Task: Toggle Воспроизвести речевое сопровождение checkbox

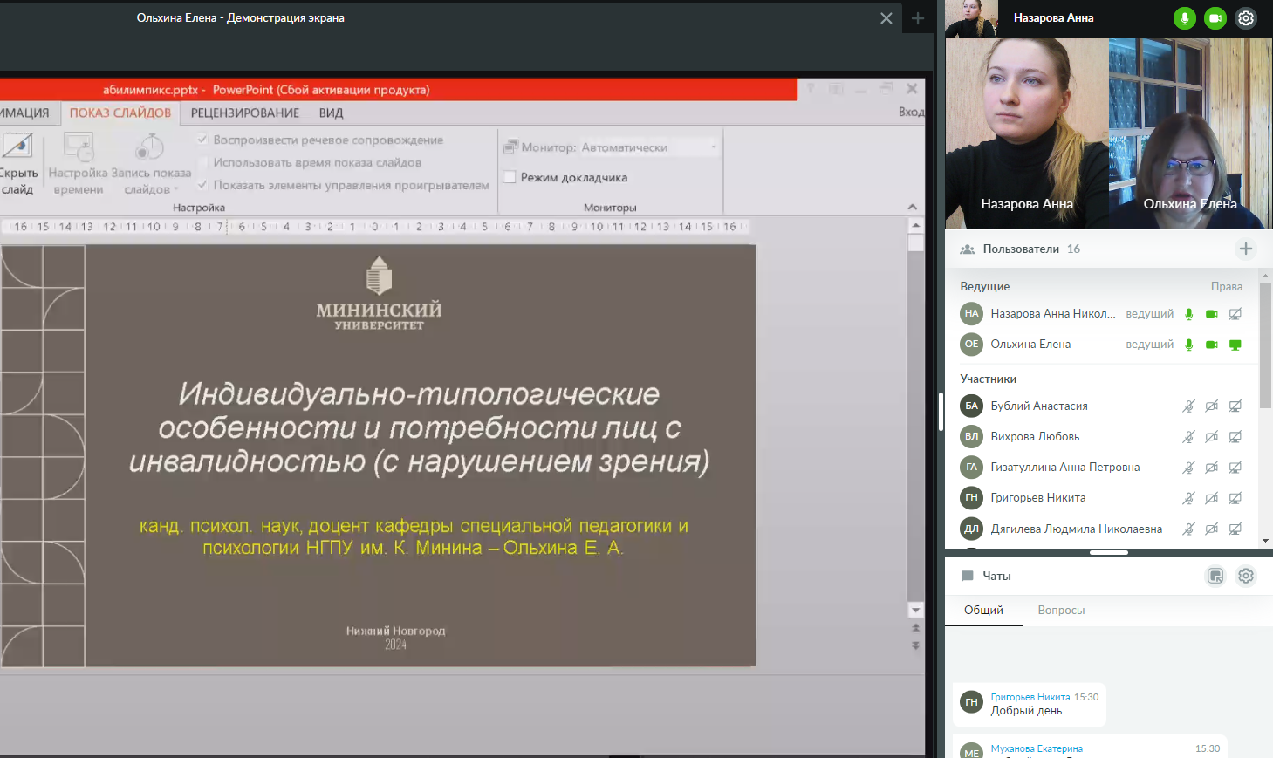Action: click(x=202, y=140)
